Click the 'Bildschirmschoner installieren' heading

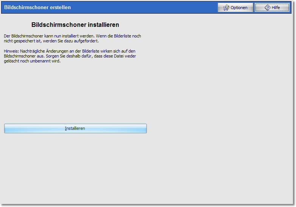[x=75, y=25]
